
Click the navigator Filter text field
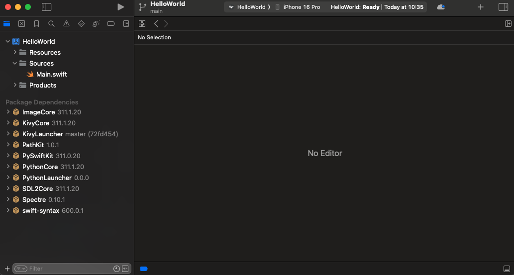[71, 269]
